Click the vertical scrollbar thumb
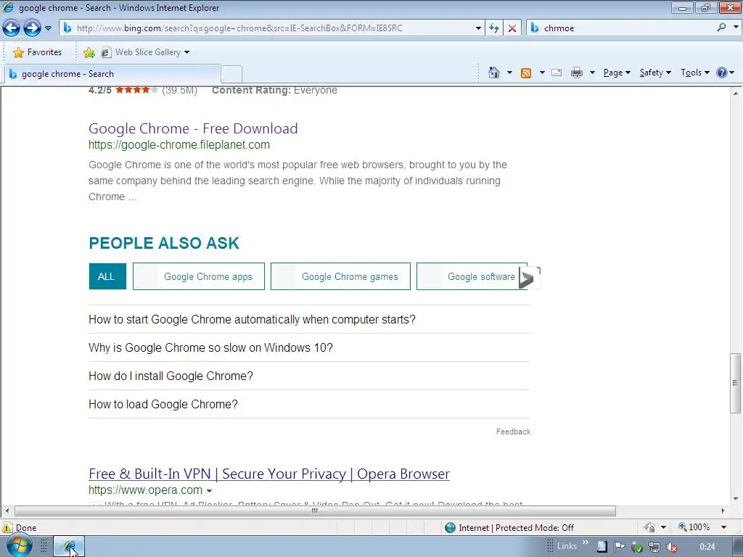 736,383
